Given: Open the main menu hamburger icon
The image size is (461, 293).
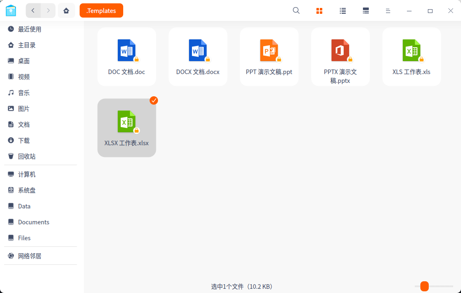Looking at the screenshot, I should tap(388, 11).
